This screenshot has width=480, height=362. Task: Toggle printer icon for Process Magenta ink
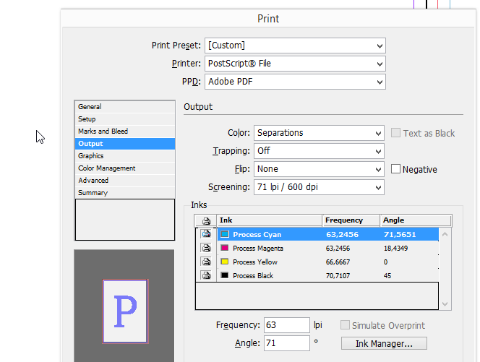pyautogui.click(x=206, y=248)
